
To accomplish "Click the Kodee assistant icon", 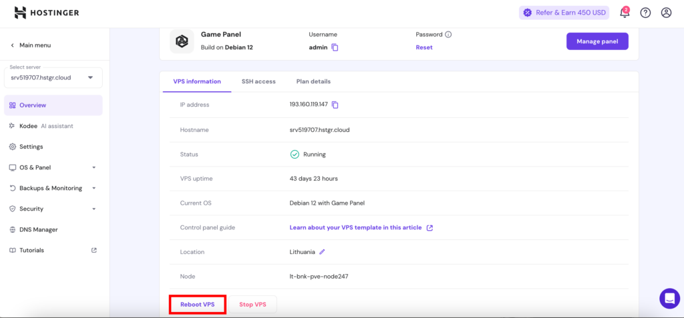I will [x=12, y=126].
